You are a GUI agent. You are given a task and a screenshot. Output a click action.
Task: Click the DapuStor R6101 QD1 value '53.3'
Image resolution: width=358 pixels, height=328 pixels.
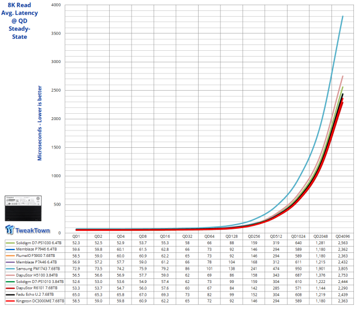point(76,288)
